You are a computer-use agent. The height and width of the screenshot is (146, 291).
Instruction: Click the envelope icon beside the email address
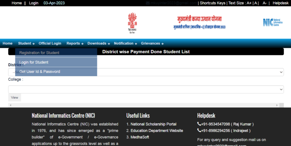[x=148, y=3]
